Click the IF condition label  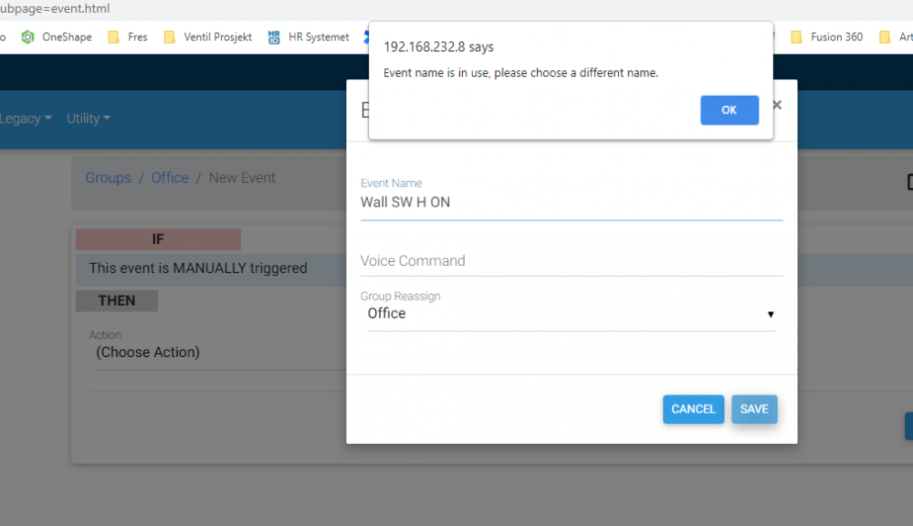(x=158, y=239)
